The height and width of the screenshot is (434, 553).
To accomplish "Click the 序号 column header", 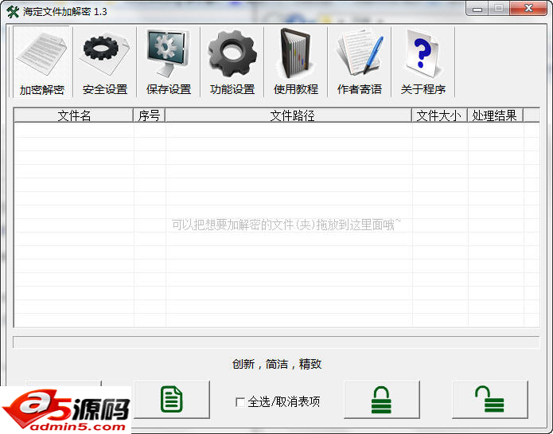I will (x=149, y=115).
